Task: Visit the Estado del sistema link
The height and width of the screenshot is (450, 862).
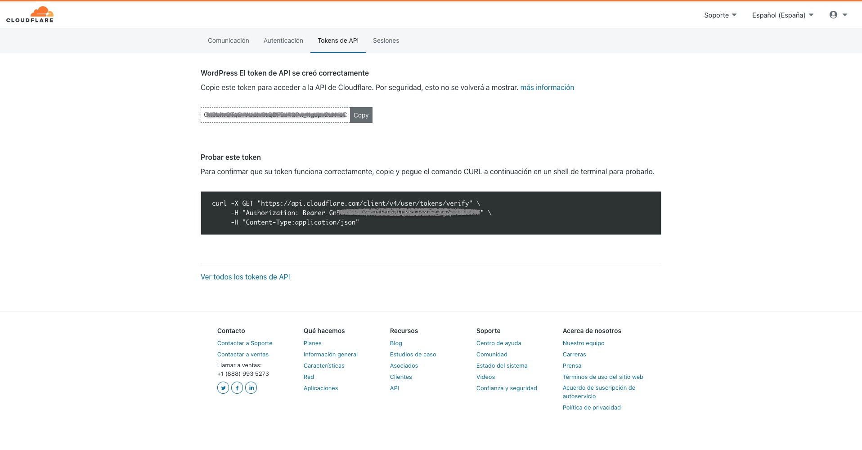Action: pyautogui.click(x=502, y=365)
